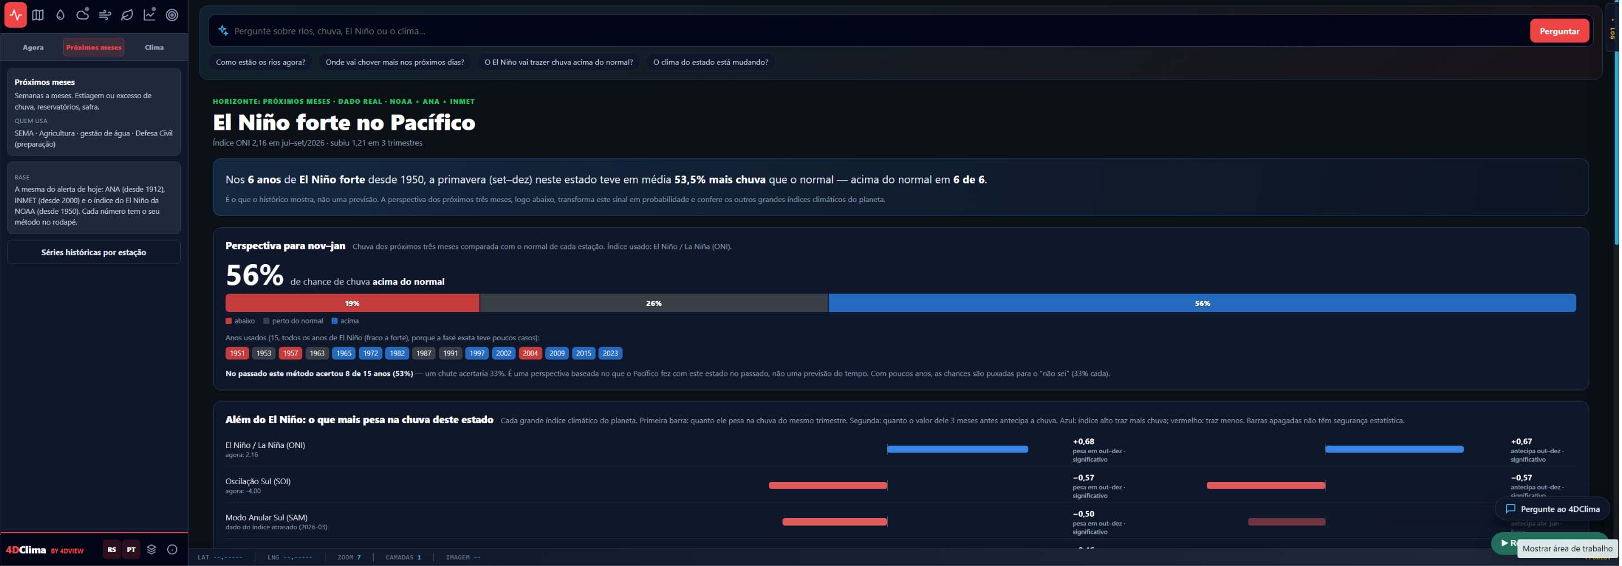The height and width of the screenshot is (566, 1622).
Task: Switch to the Agora tab
Action: 33,47
